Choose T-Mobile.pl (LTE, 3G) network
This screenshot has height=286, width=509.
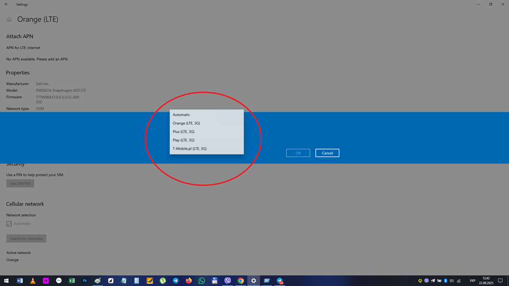click(206, 149)
